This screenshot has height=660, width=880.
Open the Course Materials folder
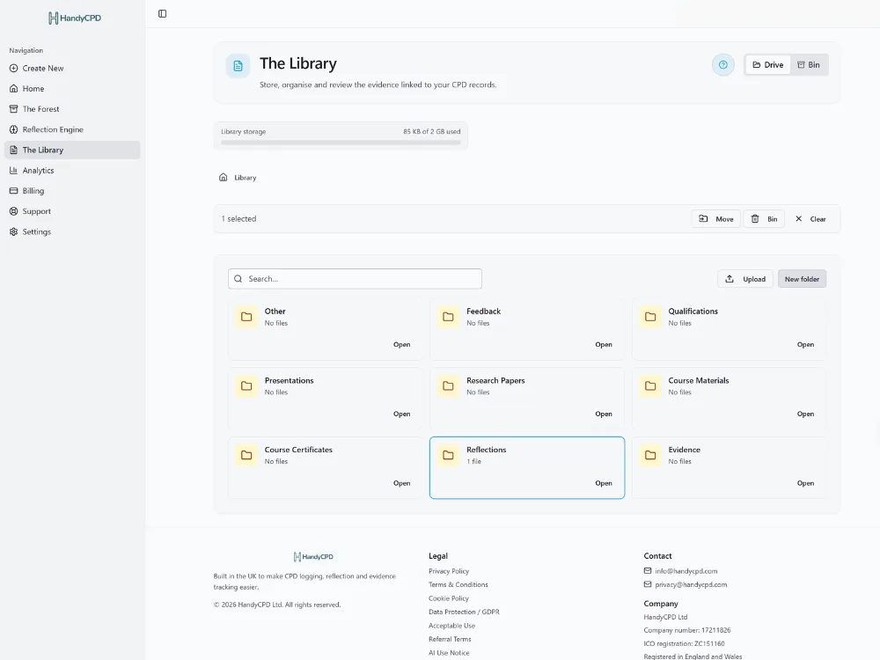pos(805,414)
